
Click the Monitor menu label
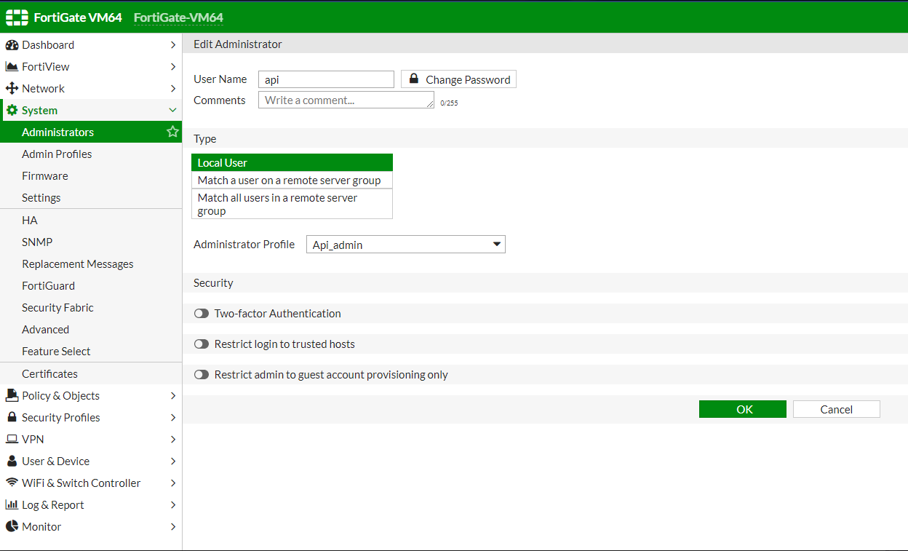(41, 527)
